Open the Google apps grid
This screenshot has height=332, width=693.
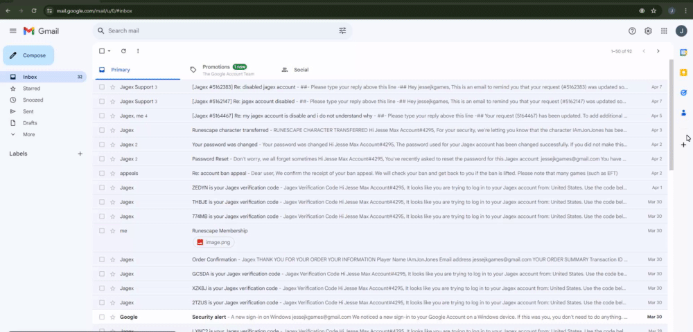point(664,31)
